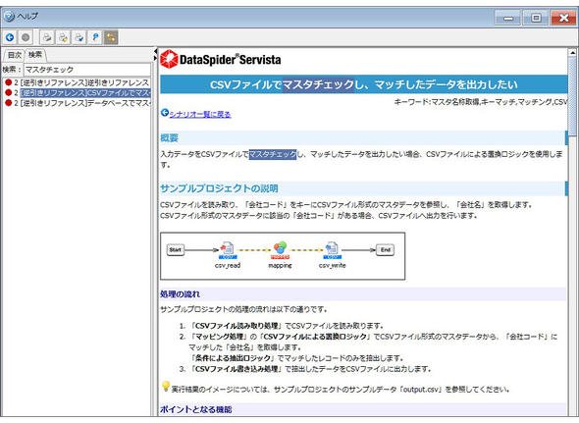Click the csv_read icon in the diagram

click(x=228, y=249)
